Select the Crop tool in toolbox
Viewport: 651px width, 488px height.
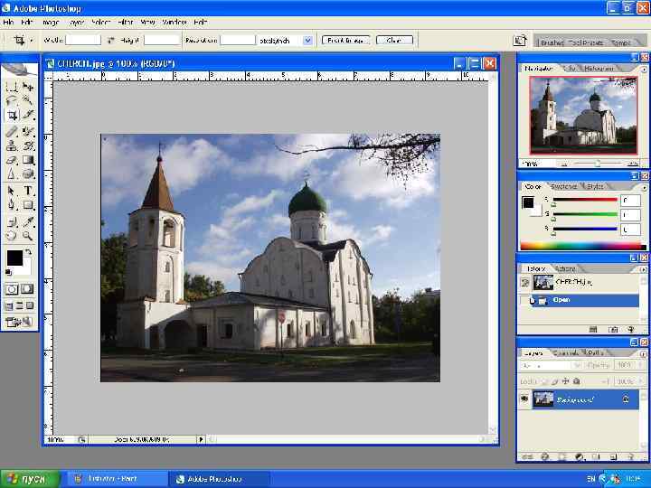click(x=12, y=115)
